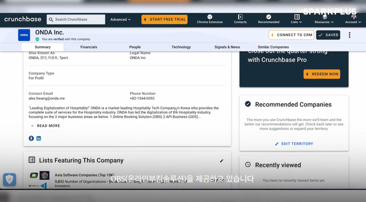This screenshot has height=202, width=366.
Task: Switch to the Financials tab
Action: pyautogui.click(x=89, y=47)
